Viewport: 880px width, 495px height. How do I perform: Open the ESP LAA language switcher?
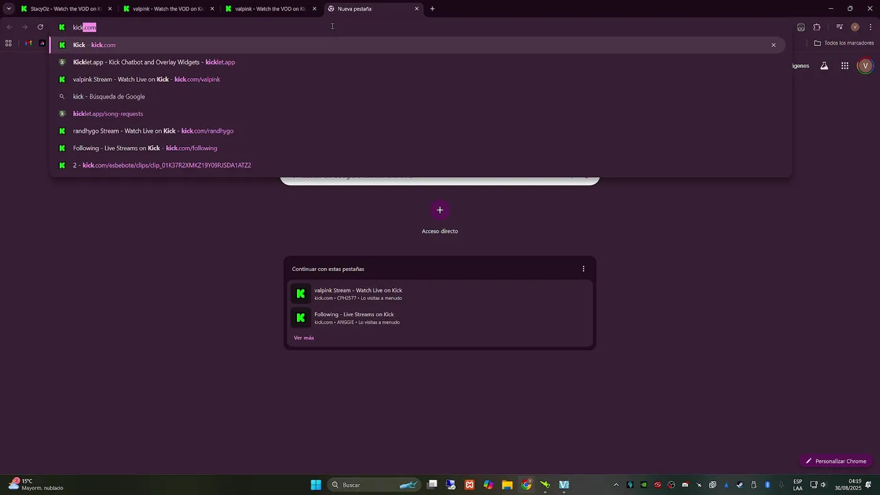(x=797, y=485)
